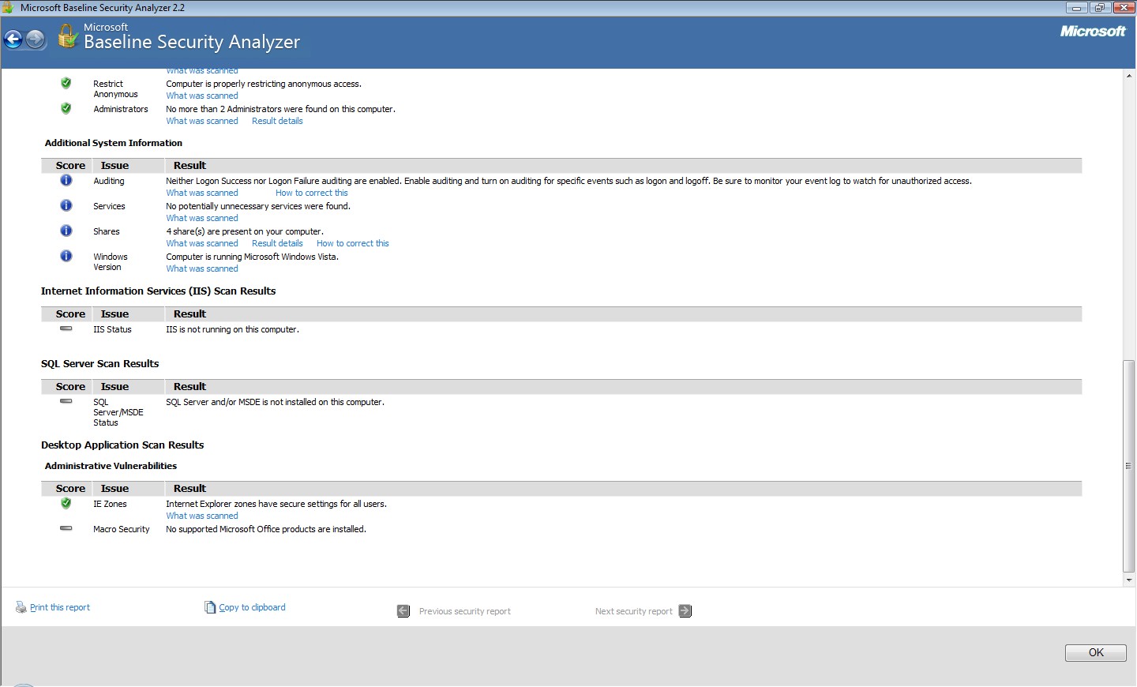This screenshot has width=1137, height=687.
Task: Open What was scanned for Windows Version
Action: pyautogui.click(x=202, y=268)
